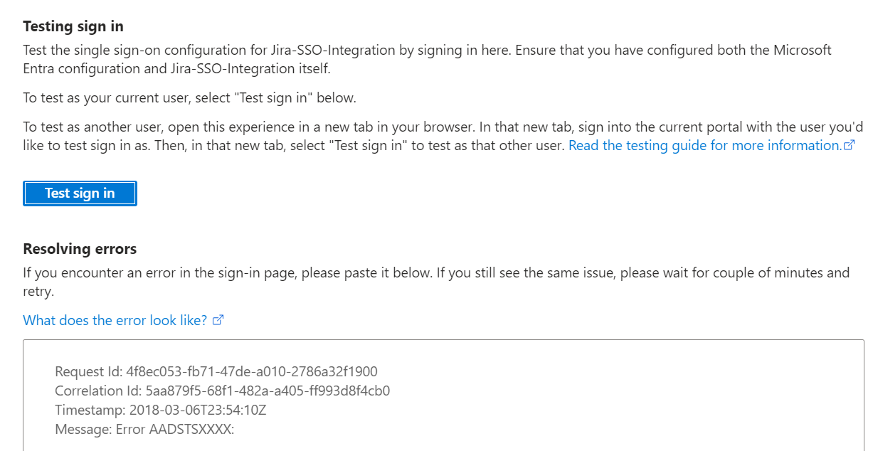This screenshot has width=873, height=451.
Task: Click blank space right of Test sign in button
Action: click(498, 193)
